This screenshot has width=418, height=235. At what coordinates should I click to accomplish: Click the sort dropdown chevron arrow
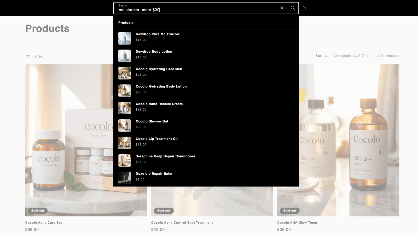click(x=367, y=56)
